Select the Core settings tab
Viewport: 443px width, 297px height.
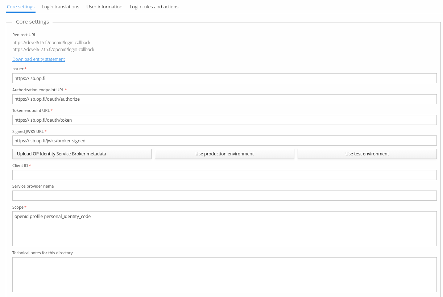pyautogui.click(x=21, y=7)
